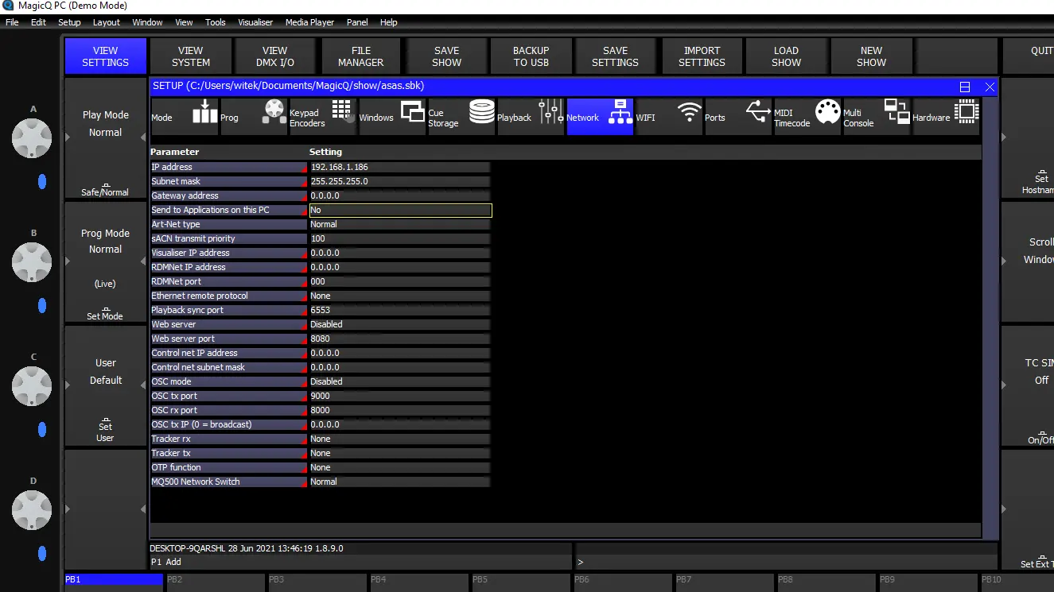
Task: Click the Import Settings button
Action: pyautogui.click(x=702, y=56)
